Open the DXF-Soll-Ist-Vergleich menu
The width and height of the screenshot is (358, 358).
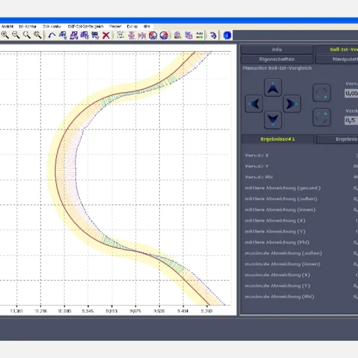click(x=86, y=27)
